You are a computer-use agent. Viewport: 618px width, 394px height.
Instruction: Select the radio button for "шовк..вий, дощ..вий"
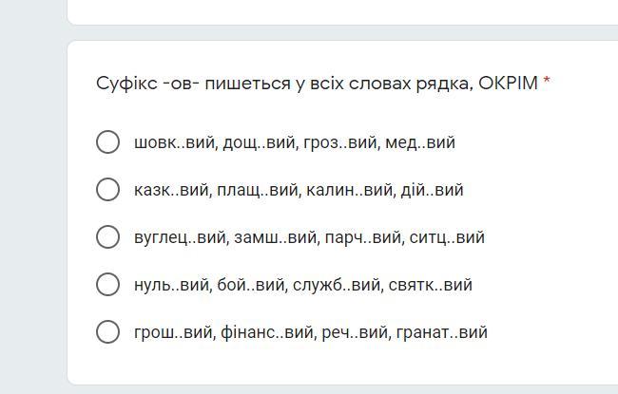point(107,142)
